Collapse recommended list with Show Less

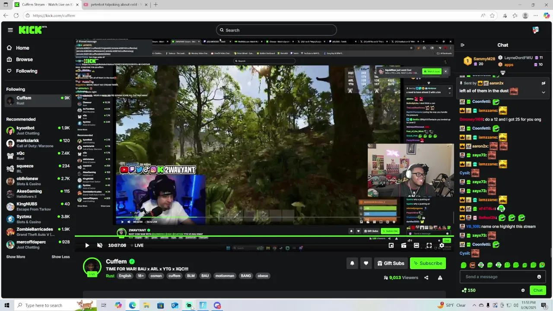click(x=60, y=257)
